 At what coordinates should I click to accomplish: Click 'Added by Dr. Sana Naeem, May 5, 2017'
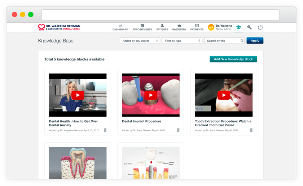[x=144, y=131]
